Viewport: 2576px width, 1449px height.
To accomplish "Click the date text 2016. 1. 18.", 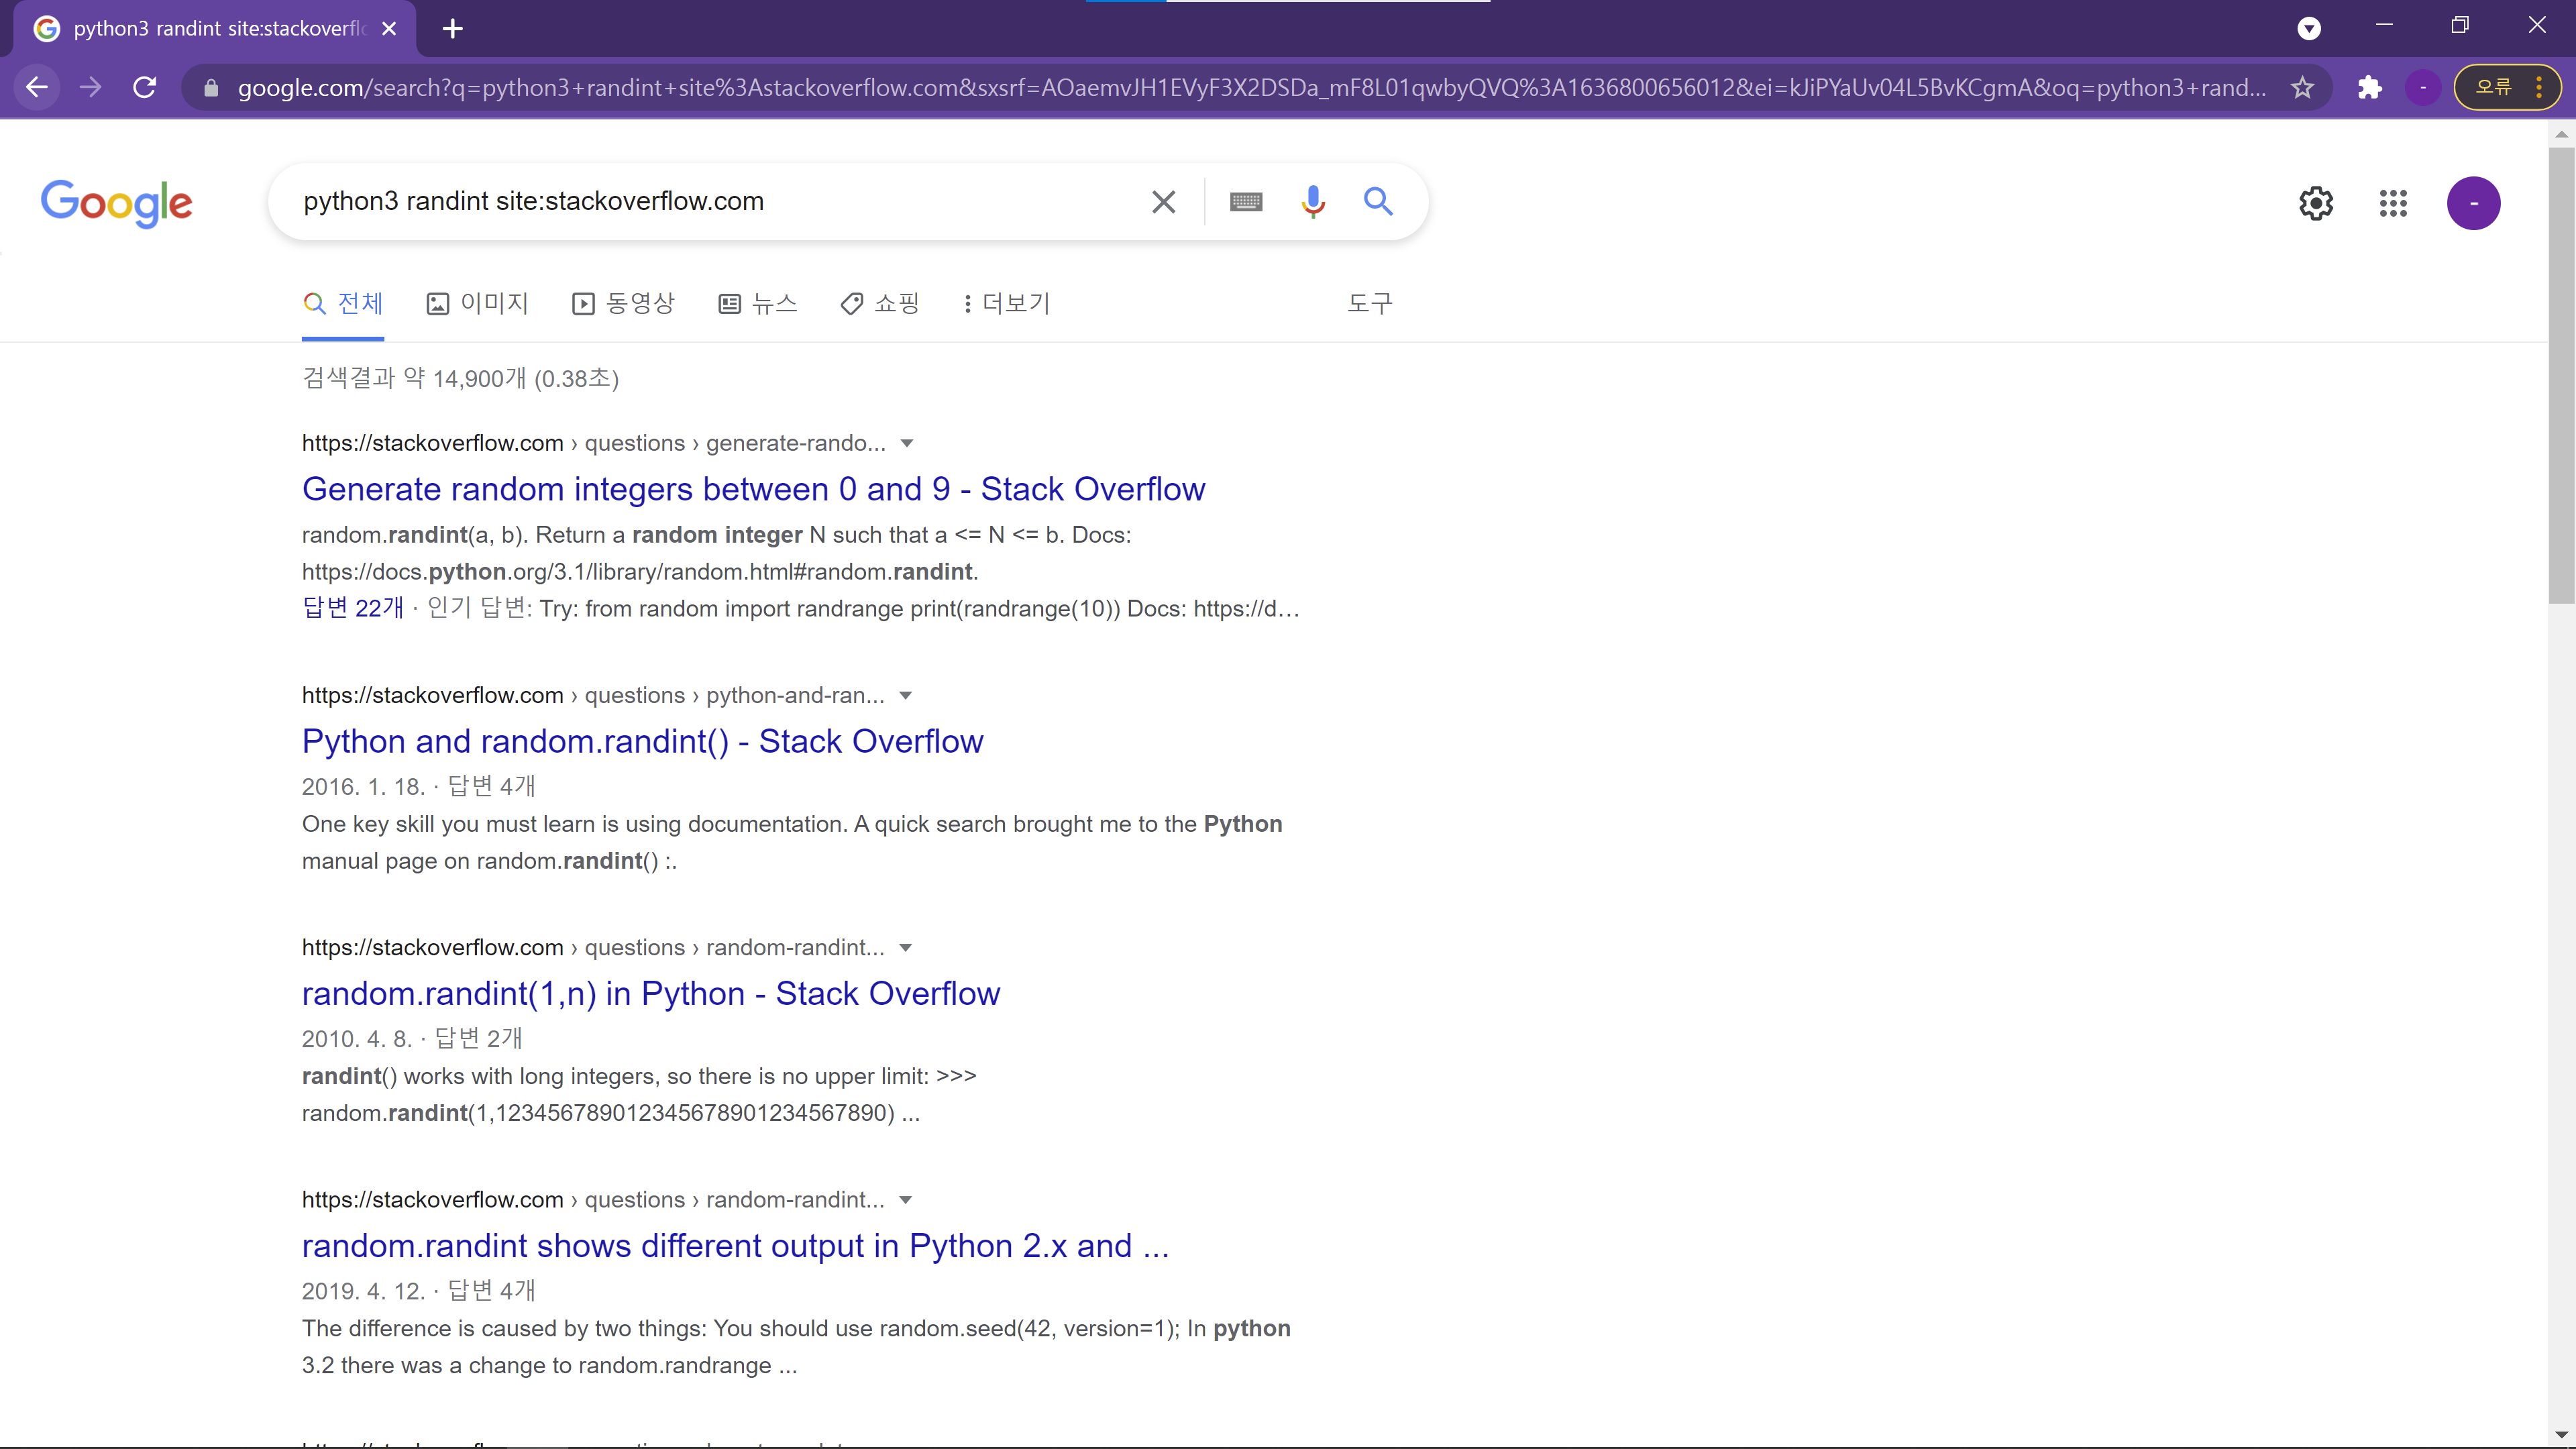I will point(364,787).
